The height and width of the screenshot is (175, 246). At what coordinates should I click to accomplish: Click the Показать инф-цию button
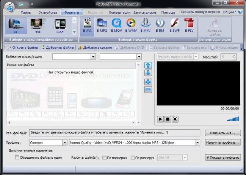coord(223,158)
